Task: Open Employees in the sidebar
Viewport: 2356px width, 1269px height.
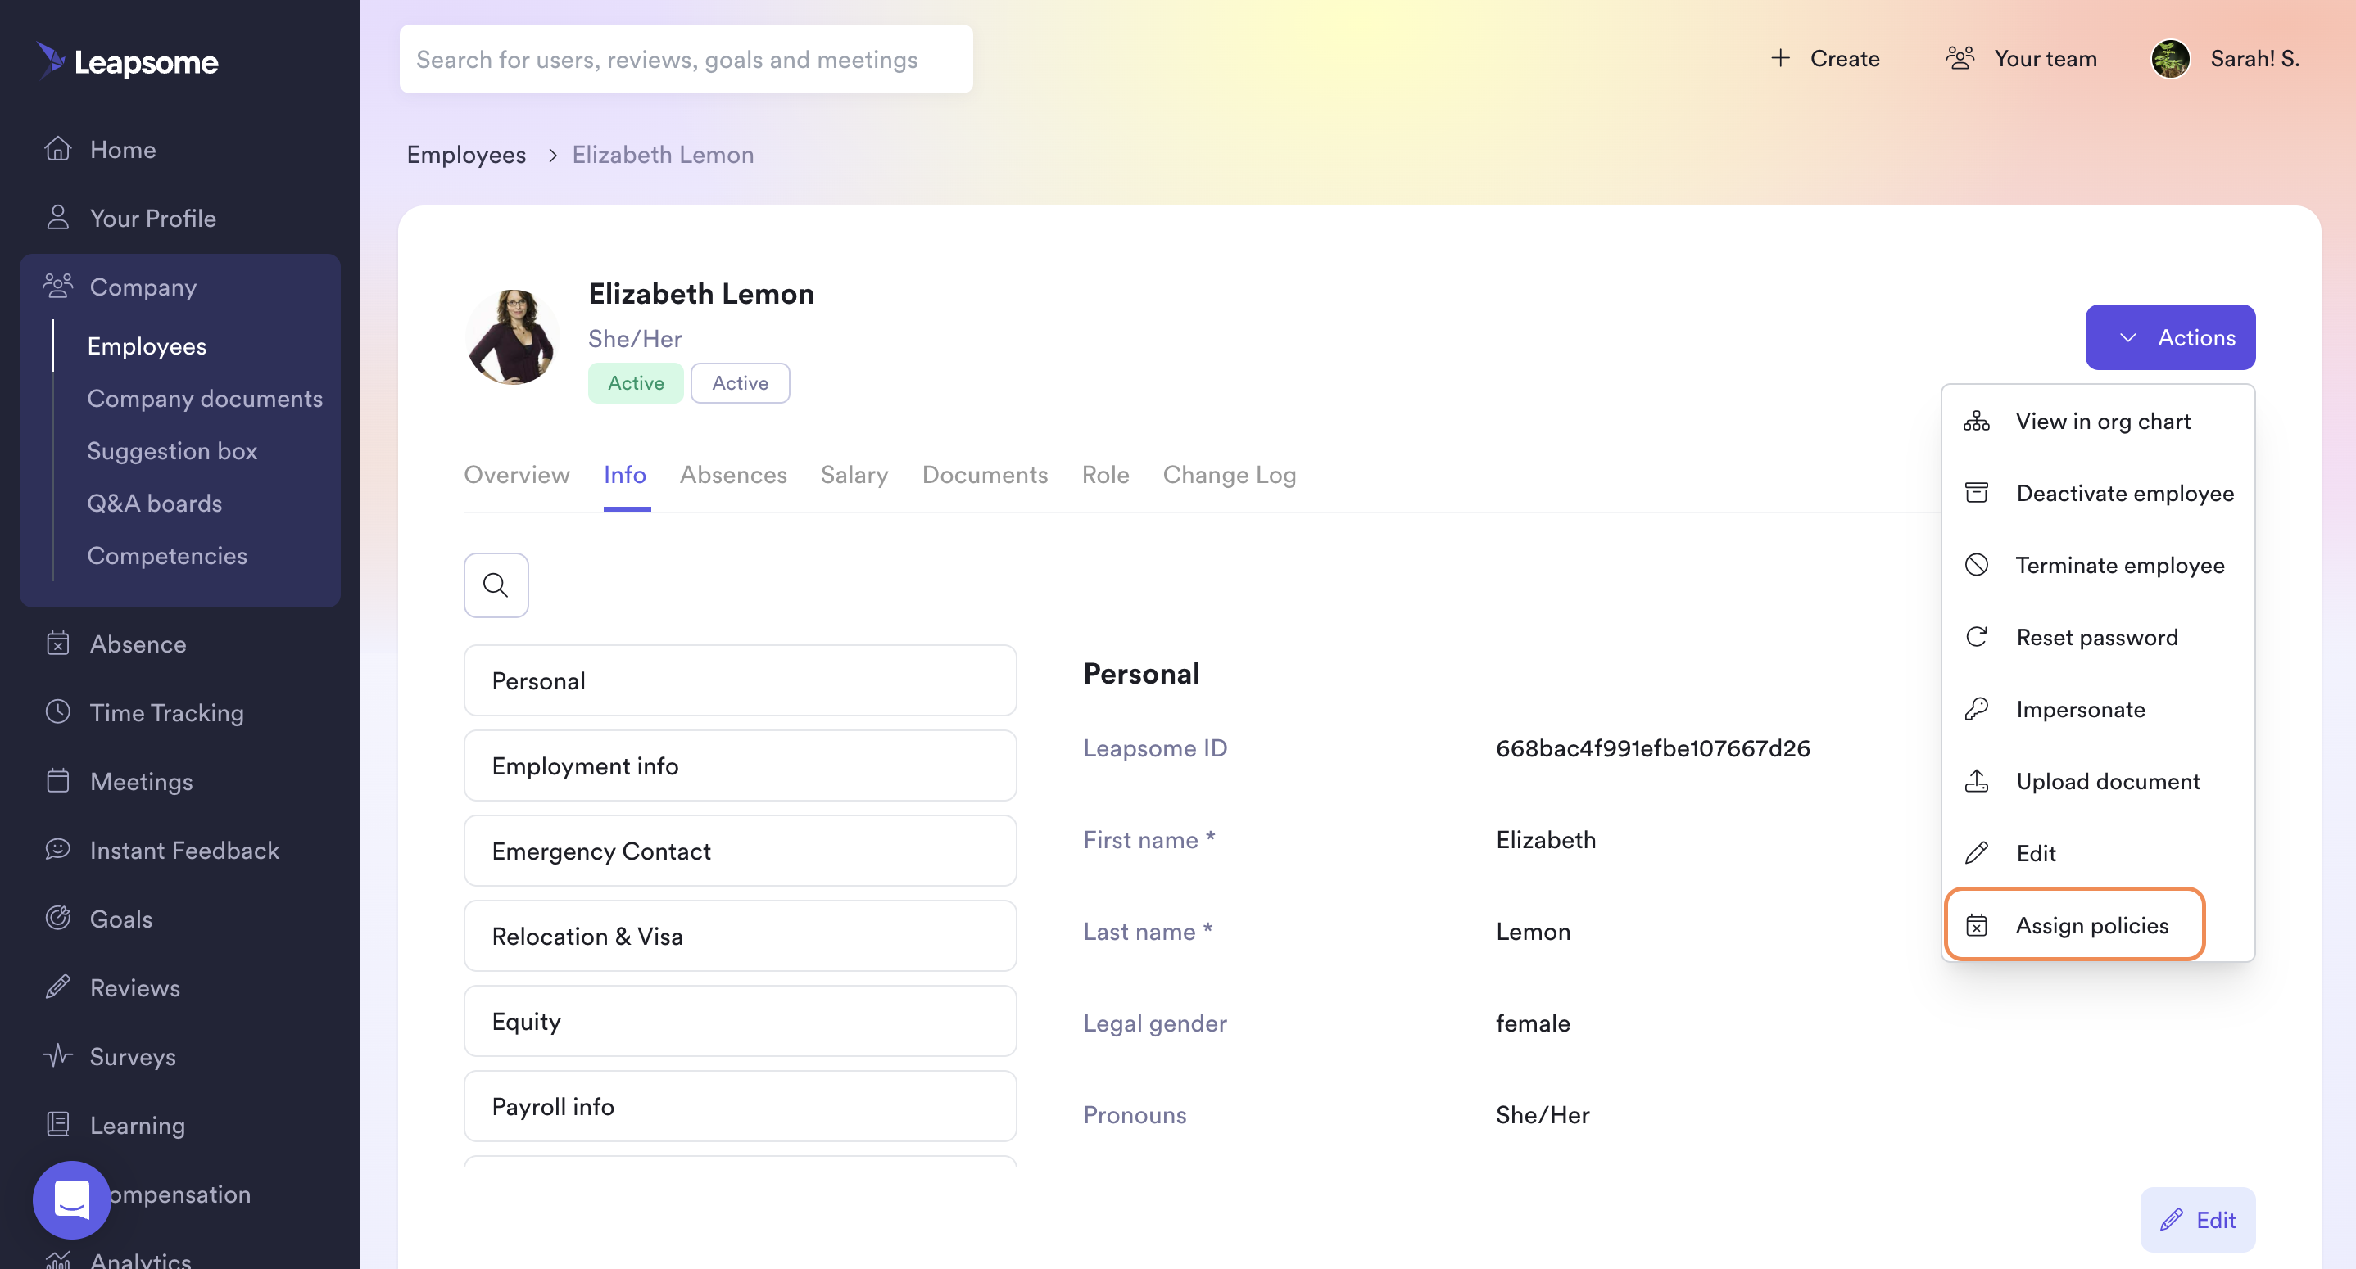Action: [147, 345]
